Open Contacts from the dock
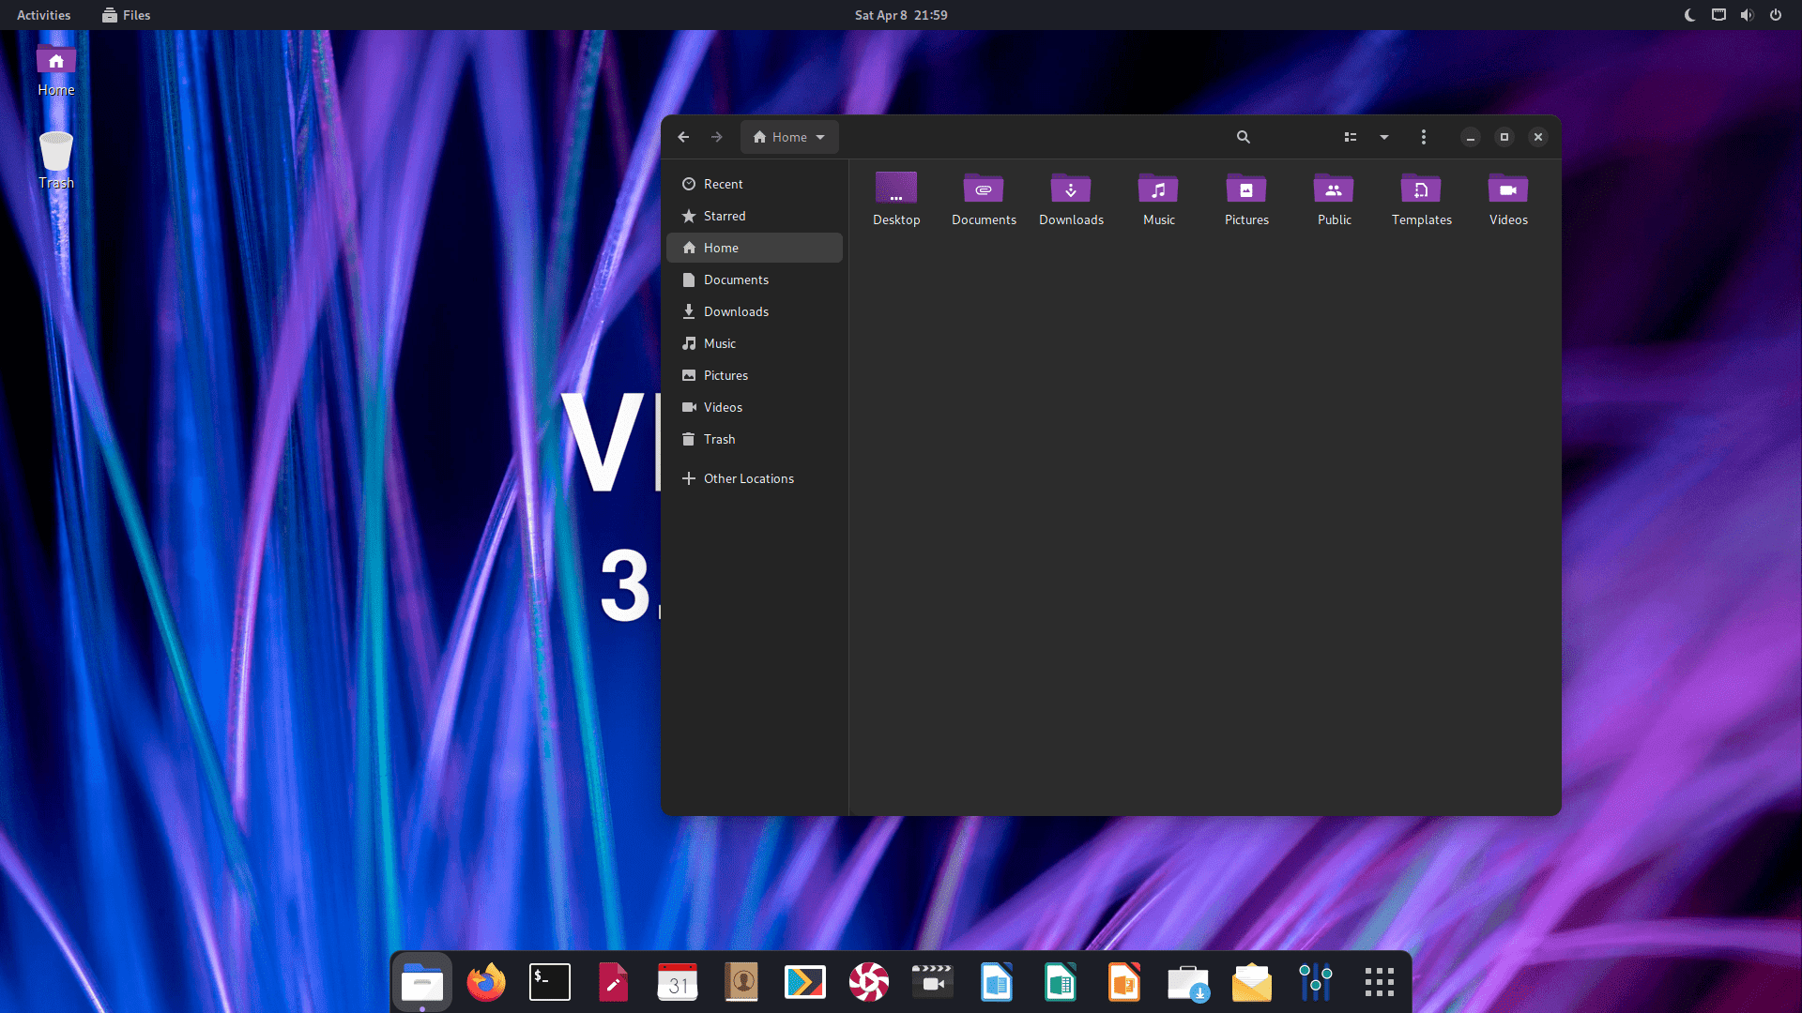Image resolution: width=1802 pixels, height=1013 pixels. coord(741,982)
